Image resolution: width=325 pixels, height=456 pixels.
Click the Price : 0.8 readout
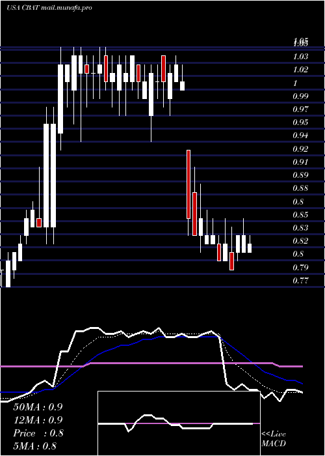[38, 433]
